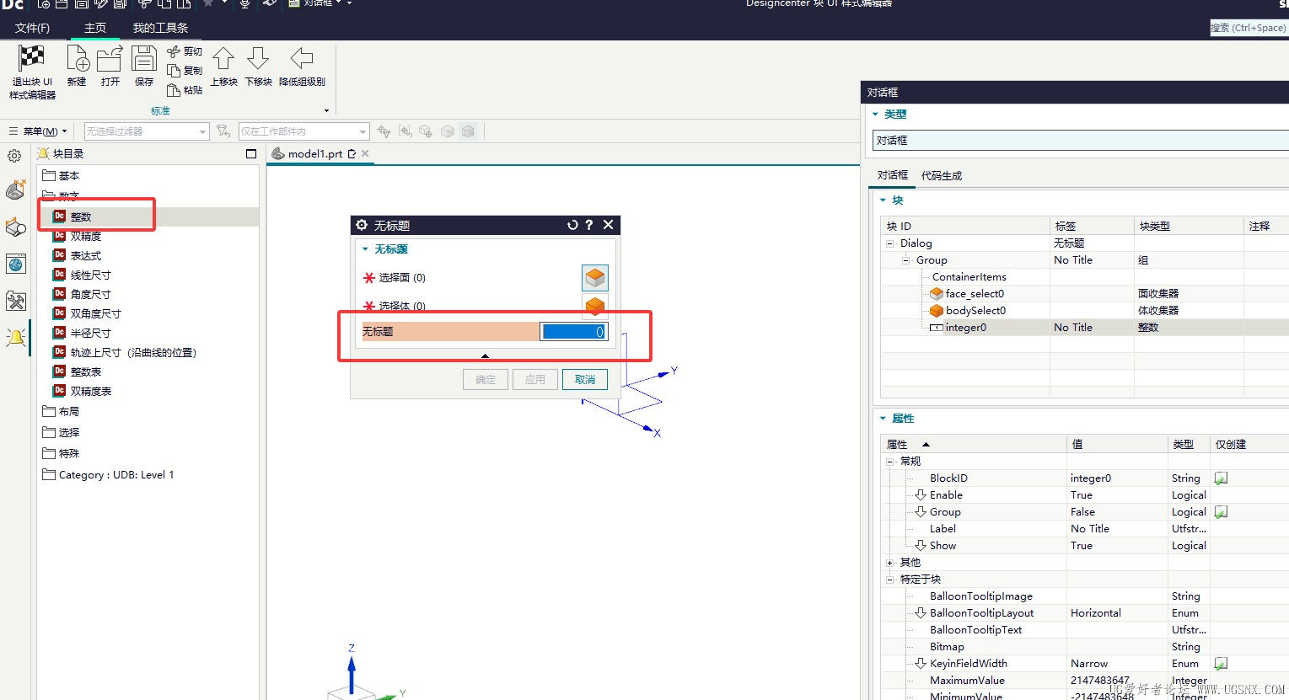Click the 保存 (Save) floppy disk icon
Viewport: 1289px width, 700px height.
click(144, 59)
